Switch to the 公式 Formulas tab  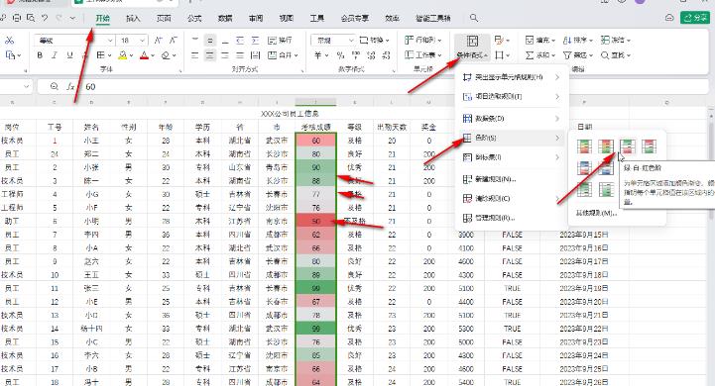coord(194,18)
